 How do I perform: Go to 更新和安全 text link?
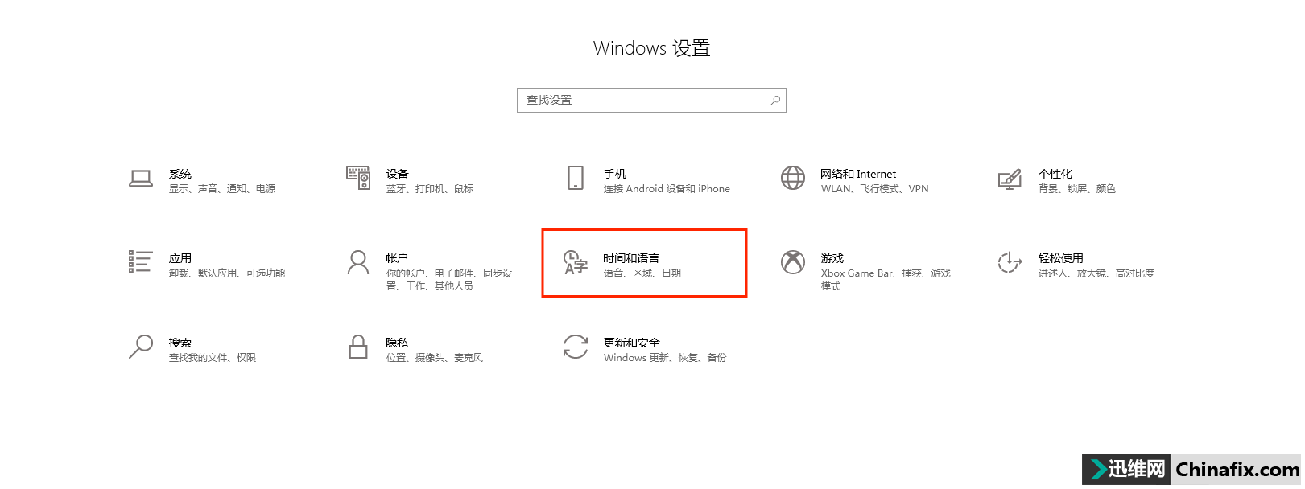pos(632,343)
